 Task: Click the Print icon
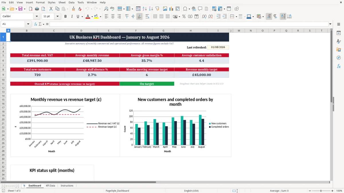click(x=37, y=9)
